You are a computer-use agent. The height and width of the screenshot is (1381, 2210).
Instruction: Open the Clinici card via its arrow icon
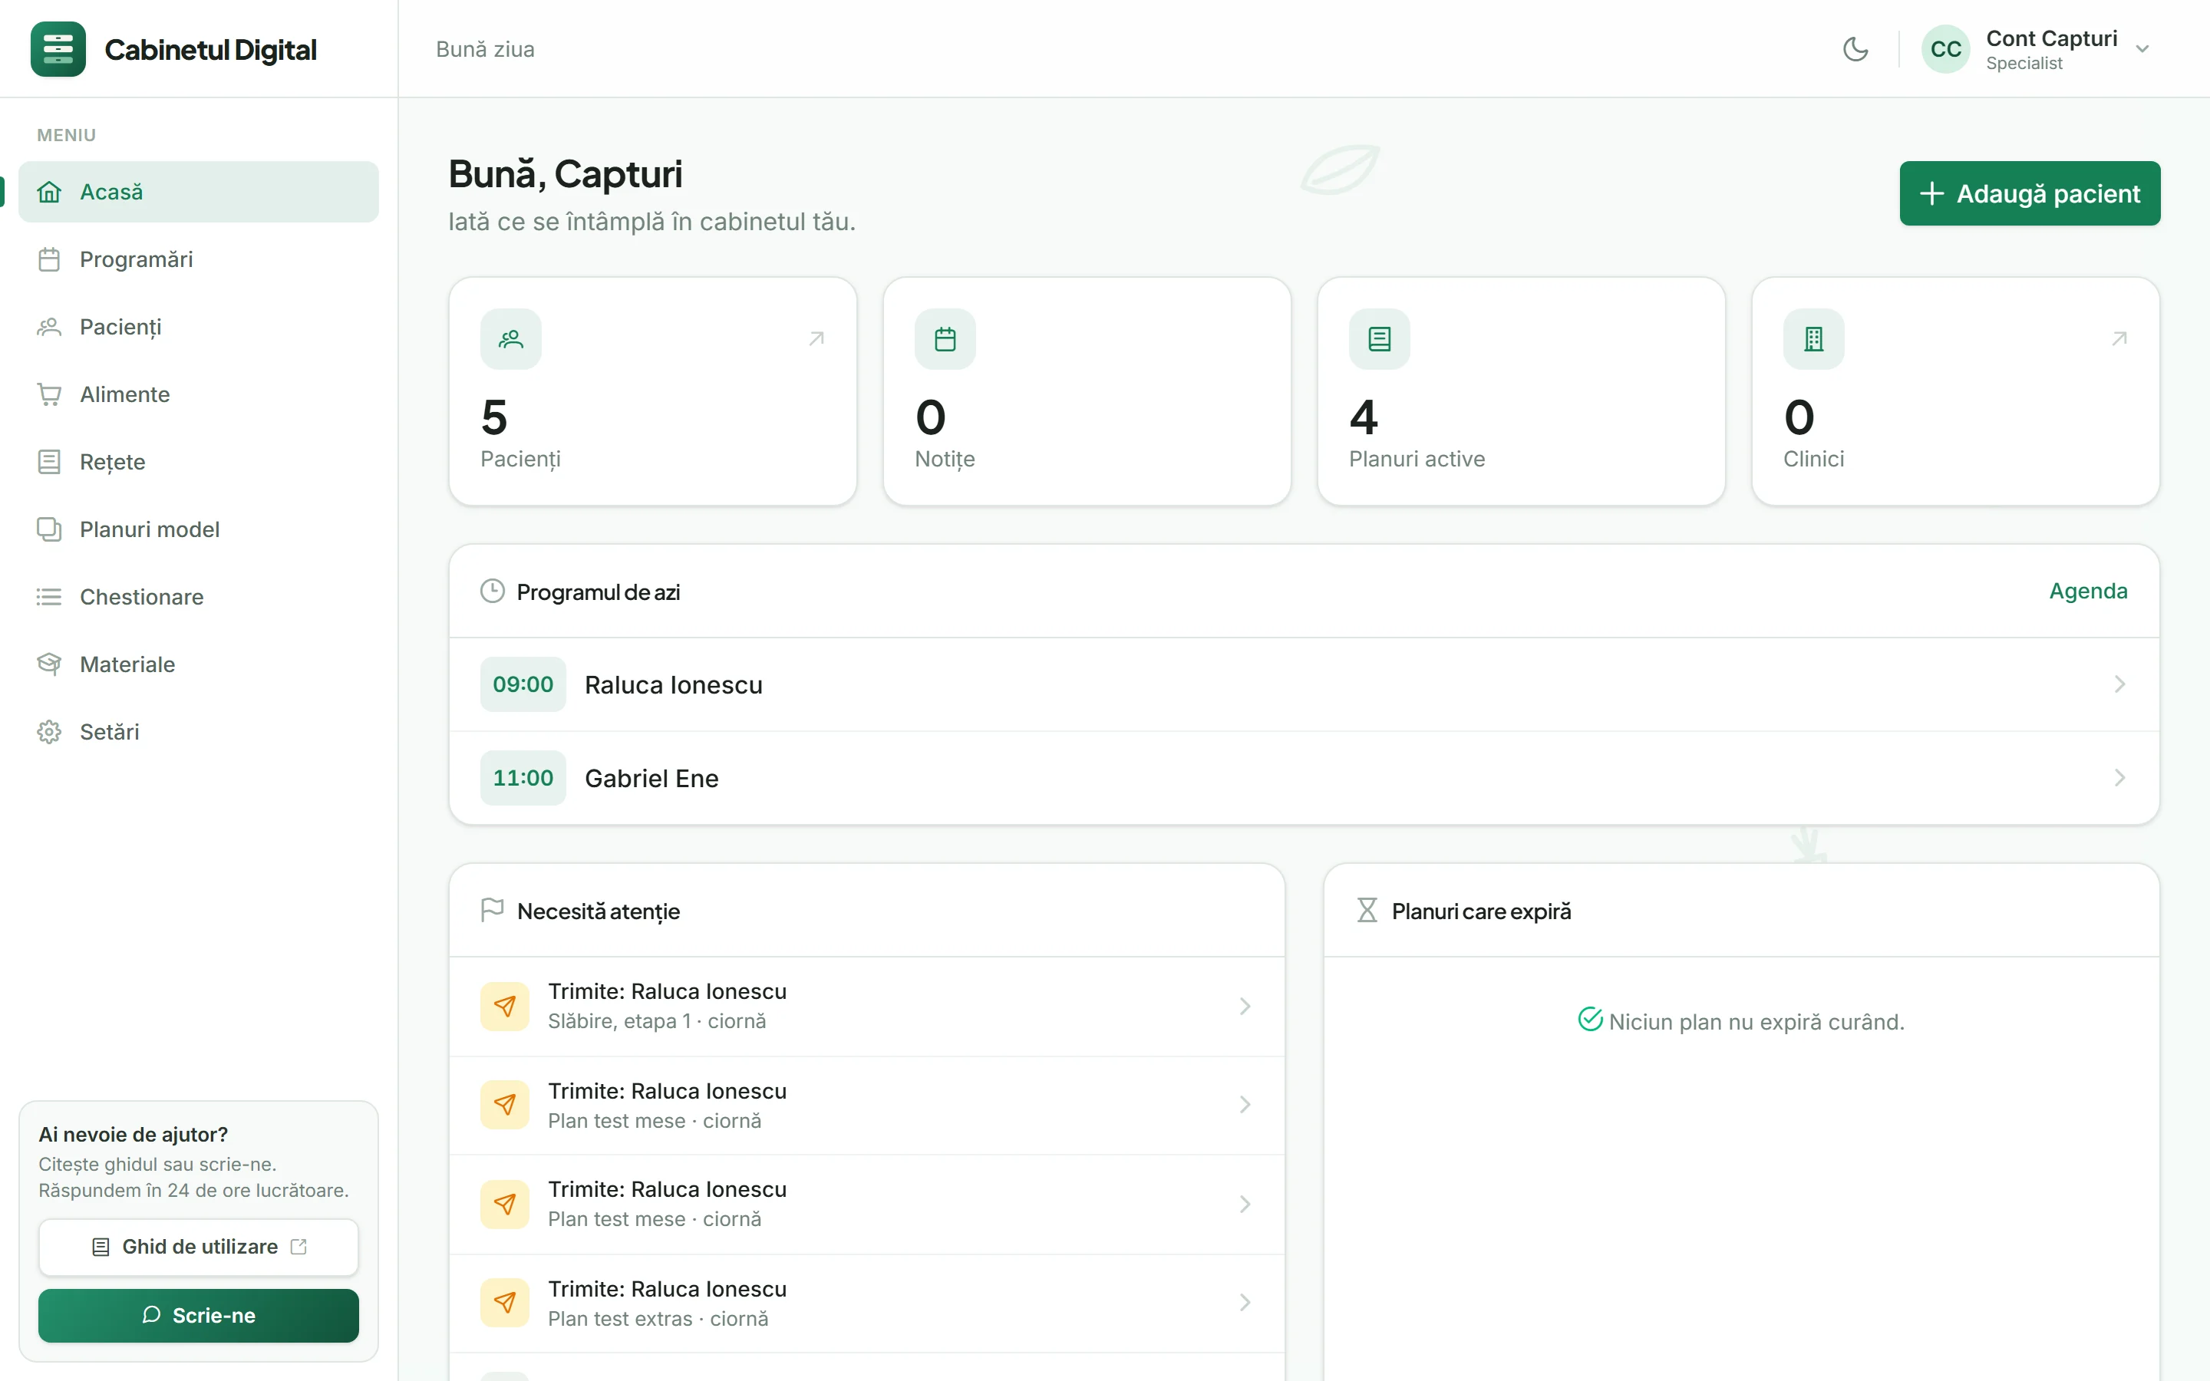click(2119, 339)
